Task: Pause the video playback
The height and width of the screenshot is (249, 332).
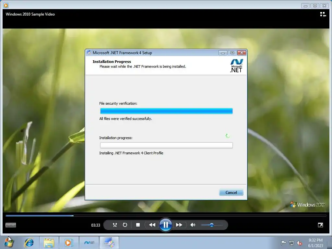Action: click(166, 225)
